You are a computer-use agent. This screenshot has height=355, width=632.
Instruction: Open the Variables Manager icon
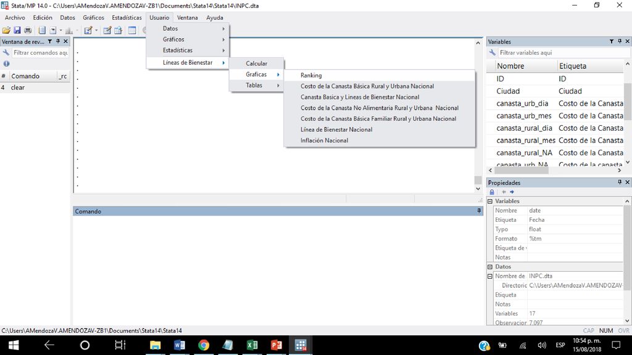click(x=132, y=30)
